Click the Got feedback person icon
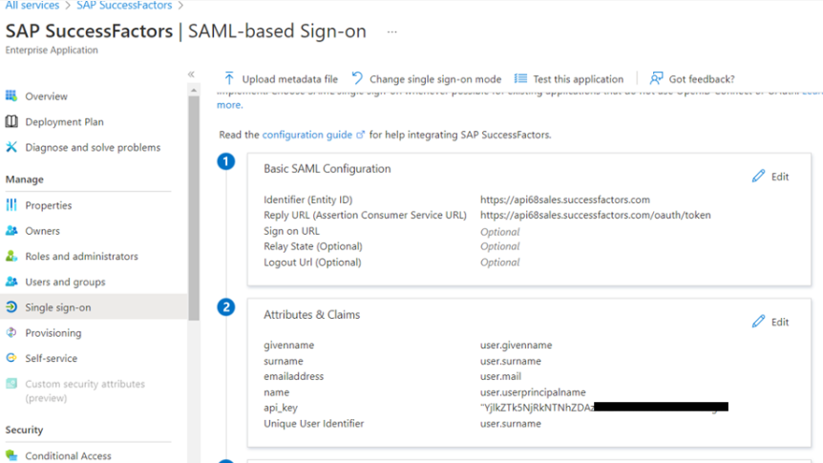The height and width of the screenshot is (463, 823). click(x=656, y=78)
